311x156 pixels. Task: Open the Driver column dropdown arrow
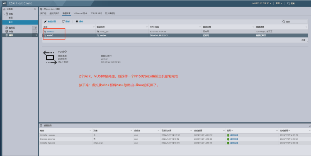(x=147, y=27)
